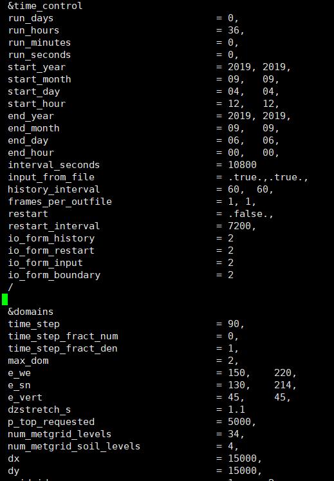Click the second start_year value 2019
Image resolution: width=334 pixels, height=481 pixels.
pyautogui.click(x=274, y=67)
